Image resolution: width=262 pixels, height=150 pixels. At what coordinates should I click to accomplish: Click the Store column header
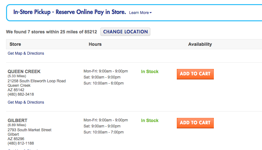[15, 44]
